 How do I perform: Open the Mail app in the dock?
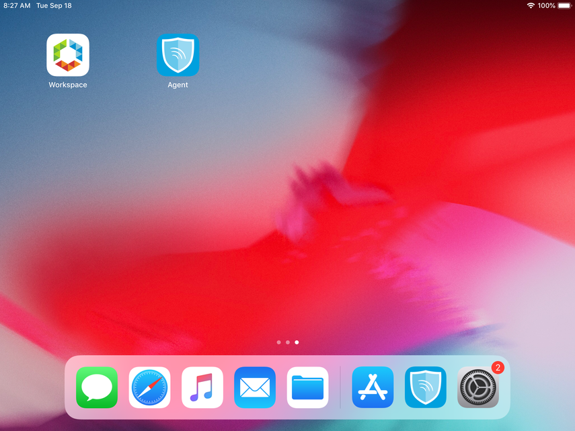(255, 387)
